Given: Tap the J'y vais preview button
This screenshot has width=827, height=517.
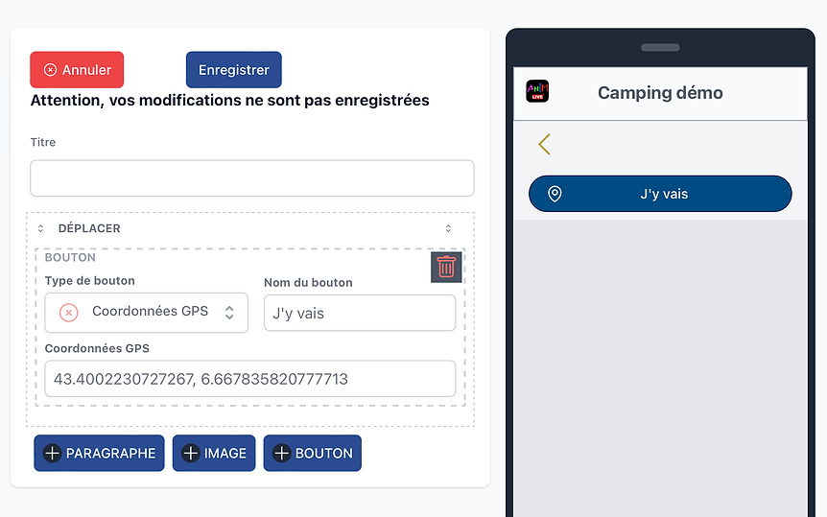Looking at the screenshot, I should [x=660, y=194].
